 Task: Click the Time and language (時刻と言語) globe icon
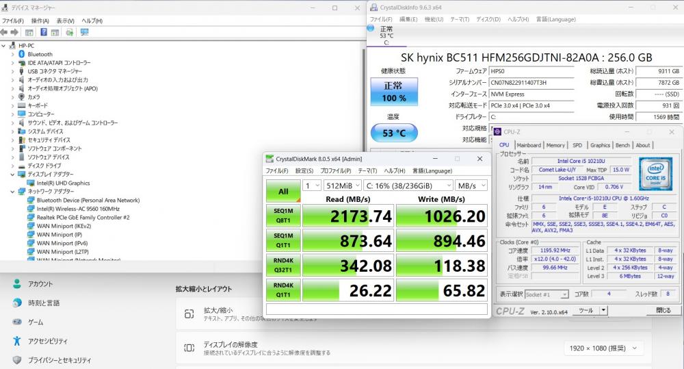[x=17, y=303]
